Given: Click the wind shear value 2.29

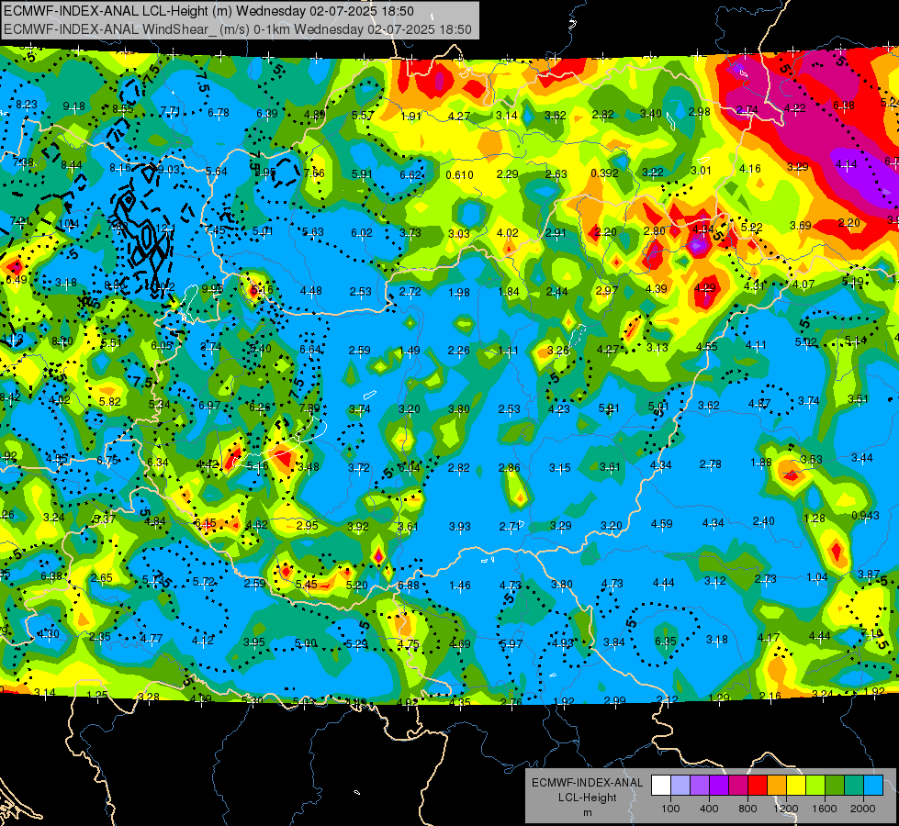Looking at the screenshot, I should point(508,173).
